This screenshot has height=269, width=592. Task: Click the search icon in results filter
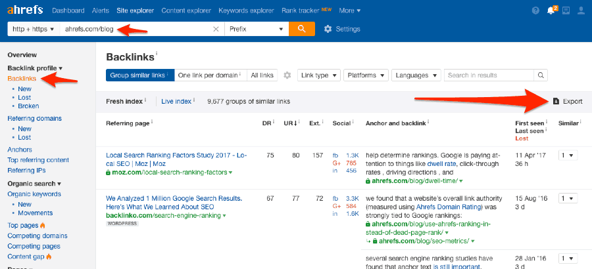pyautogui.click(x=541, y=75)
